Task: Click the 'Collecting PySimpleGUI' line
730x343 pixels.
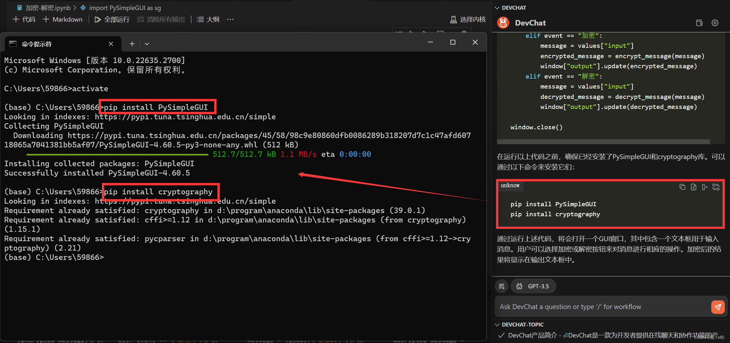Action: pyautogui.click(x=54, y=126)
